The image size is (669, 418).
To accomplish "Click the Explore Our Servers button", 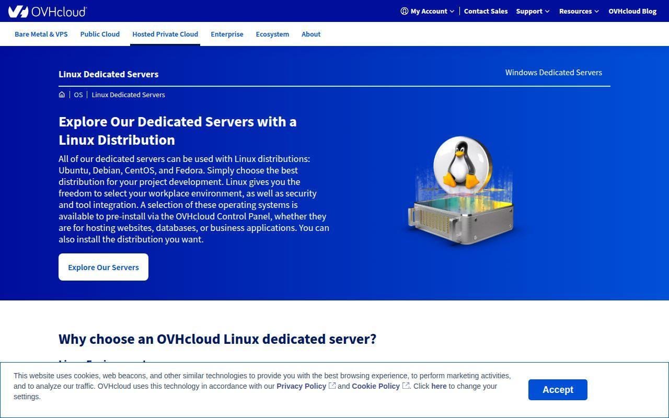I will pyautogui.click(x=103, y=267).
